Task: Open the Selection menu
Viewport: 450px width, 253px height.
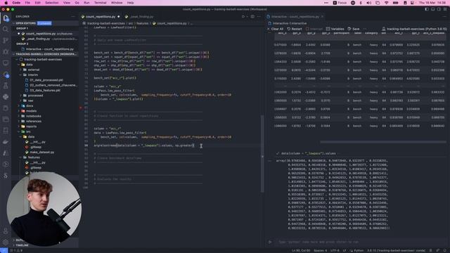Action: (51, 3)
